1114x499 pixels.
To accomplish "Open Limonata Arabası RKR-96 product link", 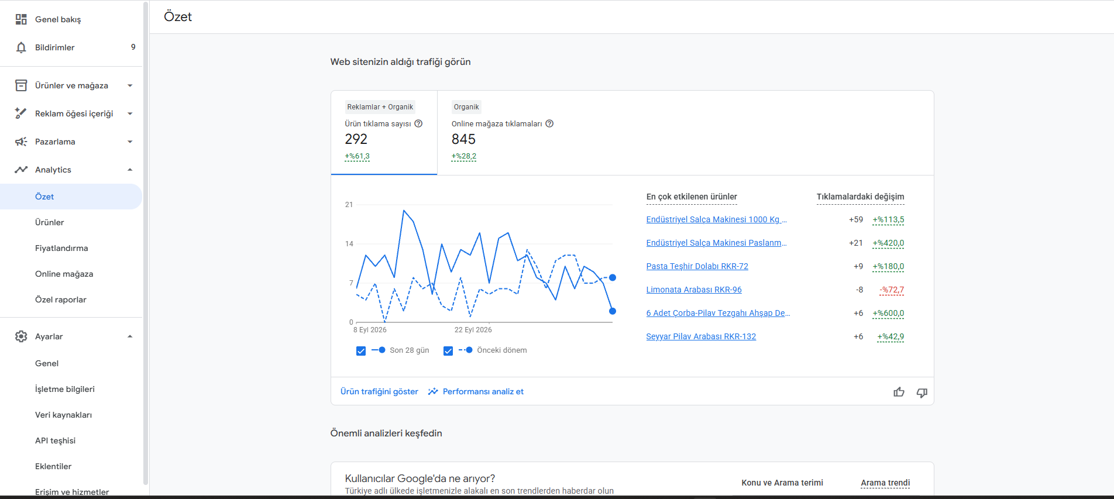I will pos(694,290).
